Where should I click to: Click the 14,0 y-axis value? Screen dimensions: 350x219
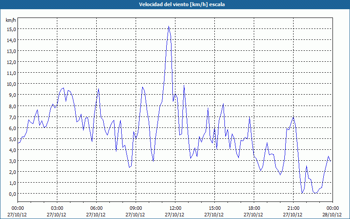click(x=12, y=40)
